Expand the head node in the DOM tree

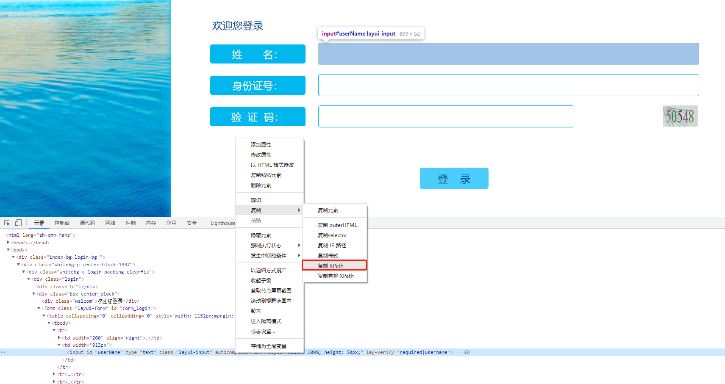(x=8, y=242)
